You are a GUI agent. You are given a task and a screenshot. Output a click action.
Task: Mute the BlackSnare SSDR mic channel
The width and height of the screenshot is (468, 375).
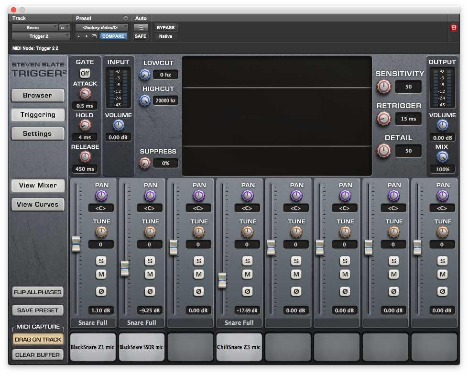point(150,275)
